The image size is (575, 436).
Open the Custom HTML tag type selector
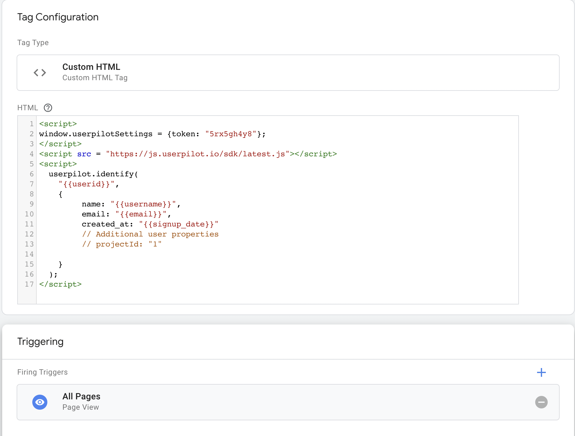click(288, 73)
